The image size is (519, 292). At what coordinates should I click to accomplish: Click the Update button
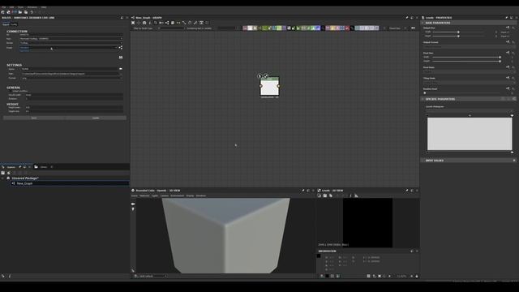click(96, 118)
